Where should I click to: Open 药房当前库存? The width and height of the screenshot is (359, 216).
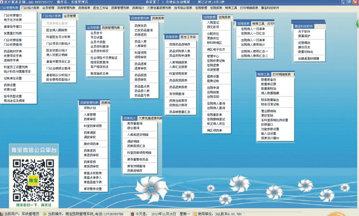coord(178,100)
